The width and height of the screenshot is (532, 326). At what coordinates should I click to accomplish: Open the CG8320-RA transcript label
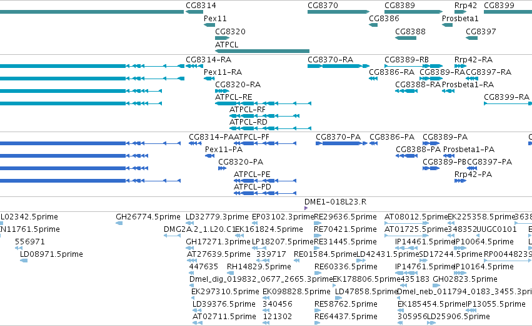(238, 85)
